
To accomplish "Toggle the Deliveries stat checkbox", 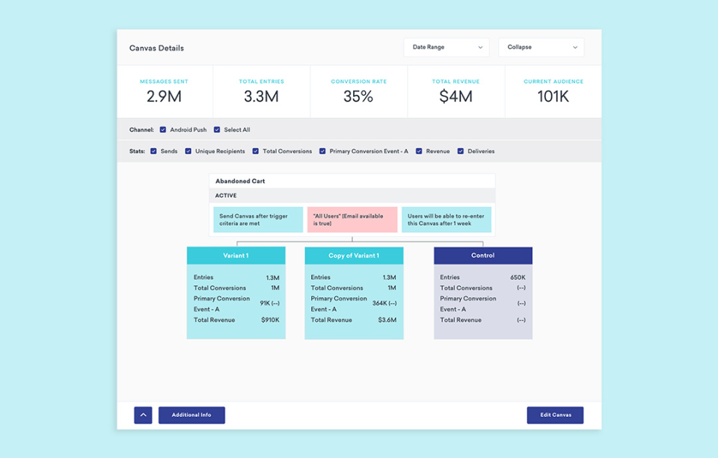I will [x=462, y=151].
